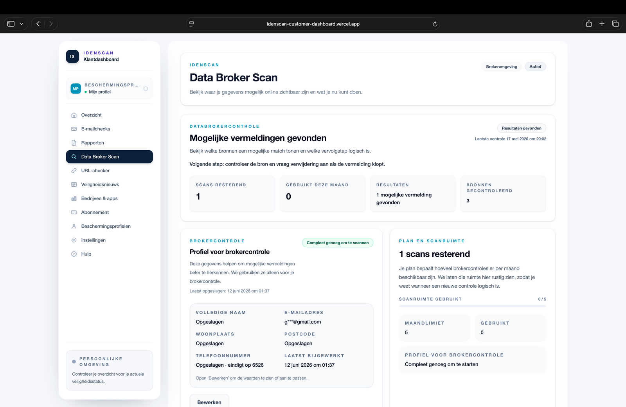Image resolution: width=626 pixels, height=407 pixels.
Task: Click the Bronnen gecontroleerd card
Action: coord(503,194)
